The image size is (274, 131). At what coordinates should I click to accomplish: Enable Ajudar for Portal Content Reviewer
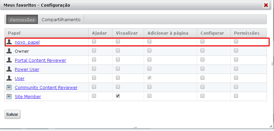94,60
